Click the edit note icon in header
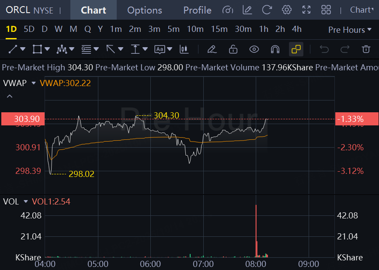 [x=247, y=10]
